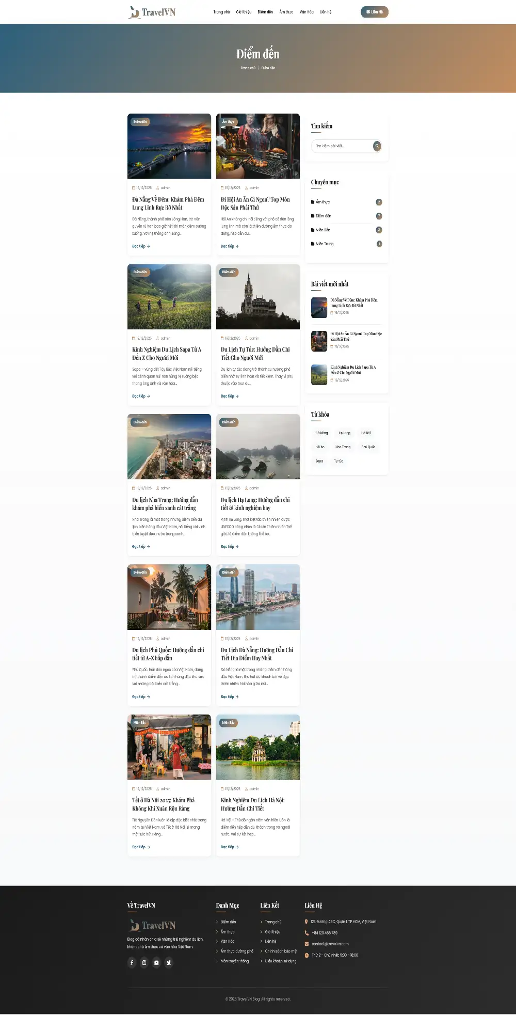Select the Miền Bắc category in sidebar
Screen dimensions: 516x1015
[322, 230]
